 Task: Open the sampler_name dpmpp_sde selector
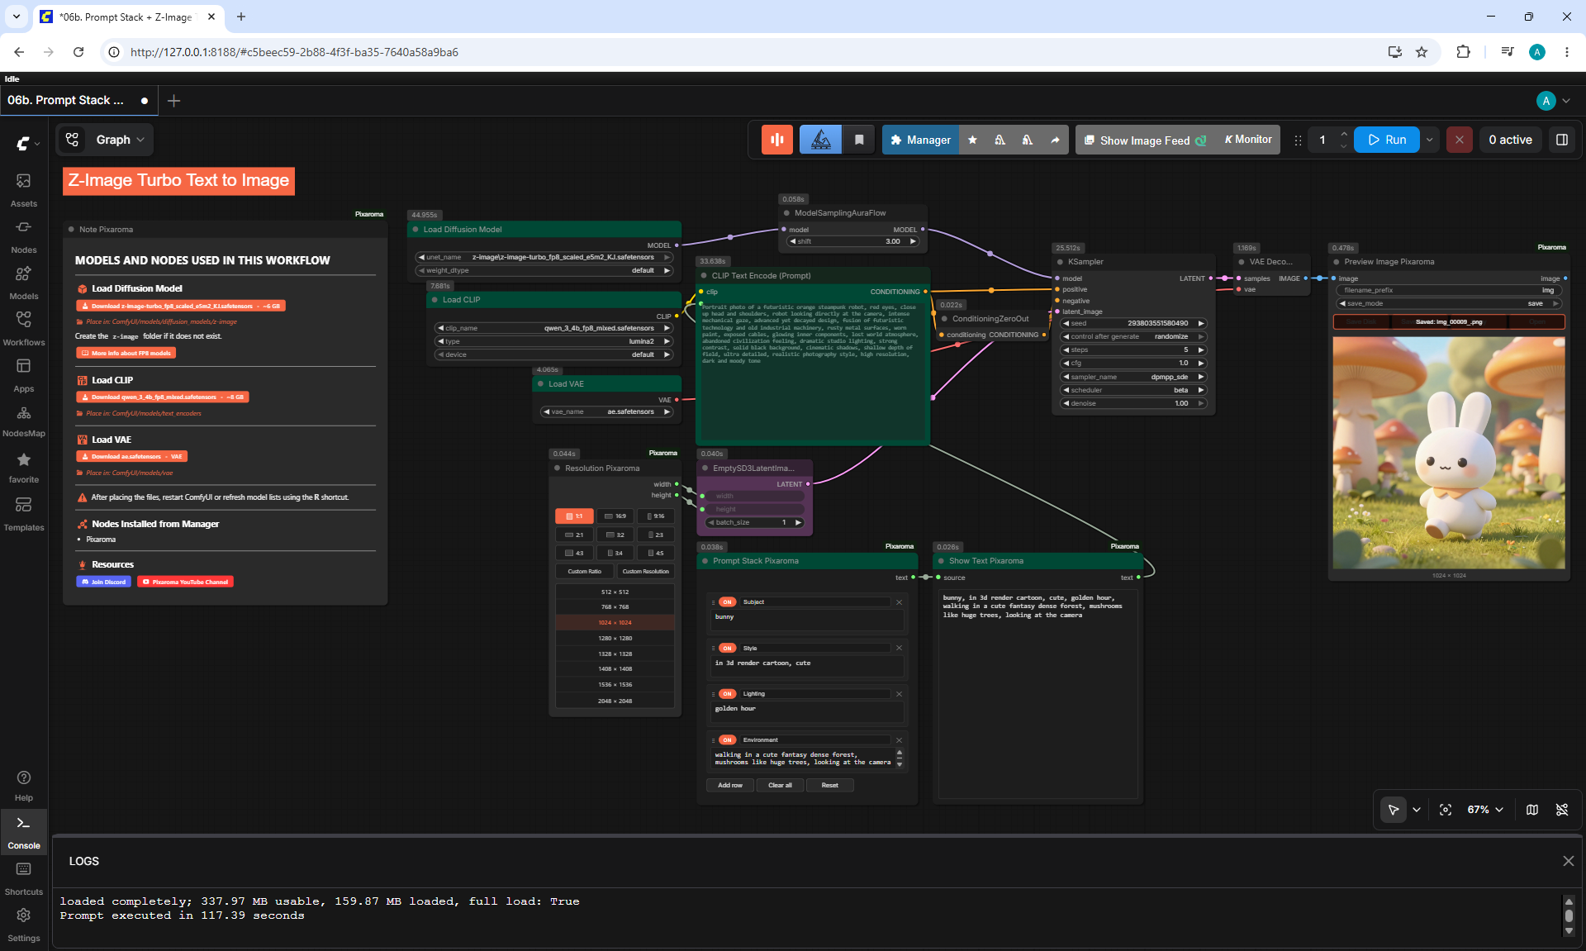[1133, 377]
